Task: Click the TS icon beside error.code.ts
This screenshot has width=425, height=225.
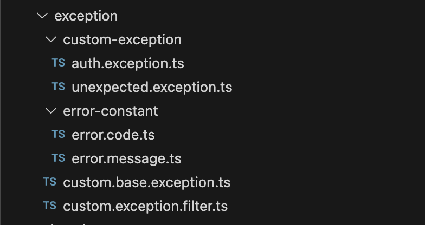Action: pyautogui.click(x=59, y=134)
